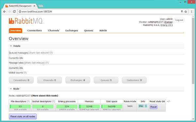
Task: Click the Erlang processes 324 usage bar
Action: (x=67, y=107)
